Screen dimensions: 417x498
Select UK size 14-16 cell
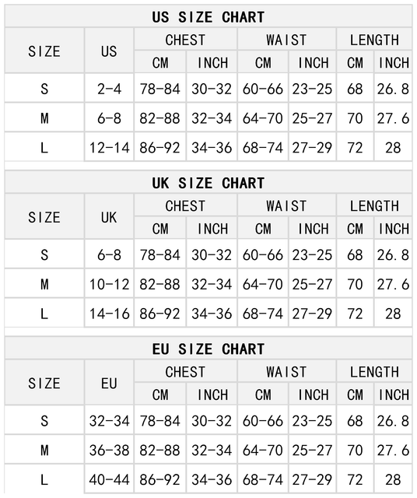[x=109, y=314]
